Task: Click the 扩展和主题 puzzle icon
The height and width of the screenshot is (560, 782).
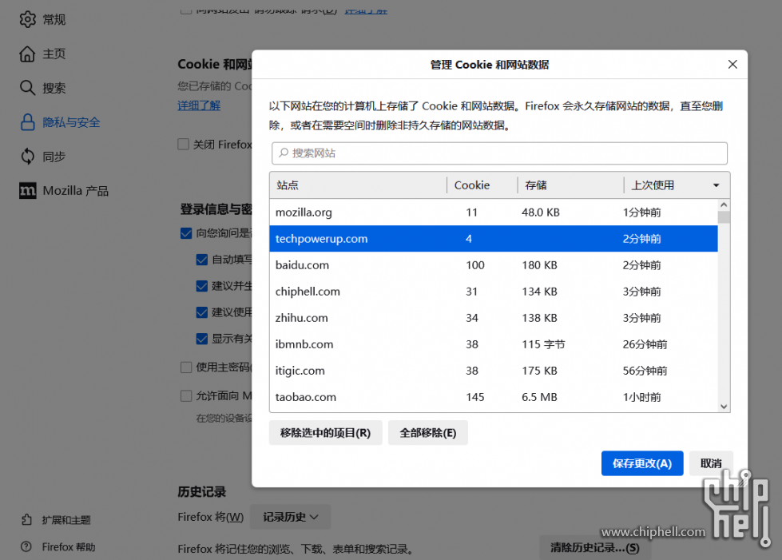Action: (x=27, y=519)
